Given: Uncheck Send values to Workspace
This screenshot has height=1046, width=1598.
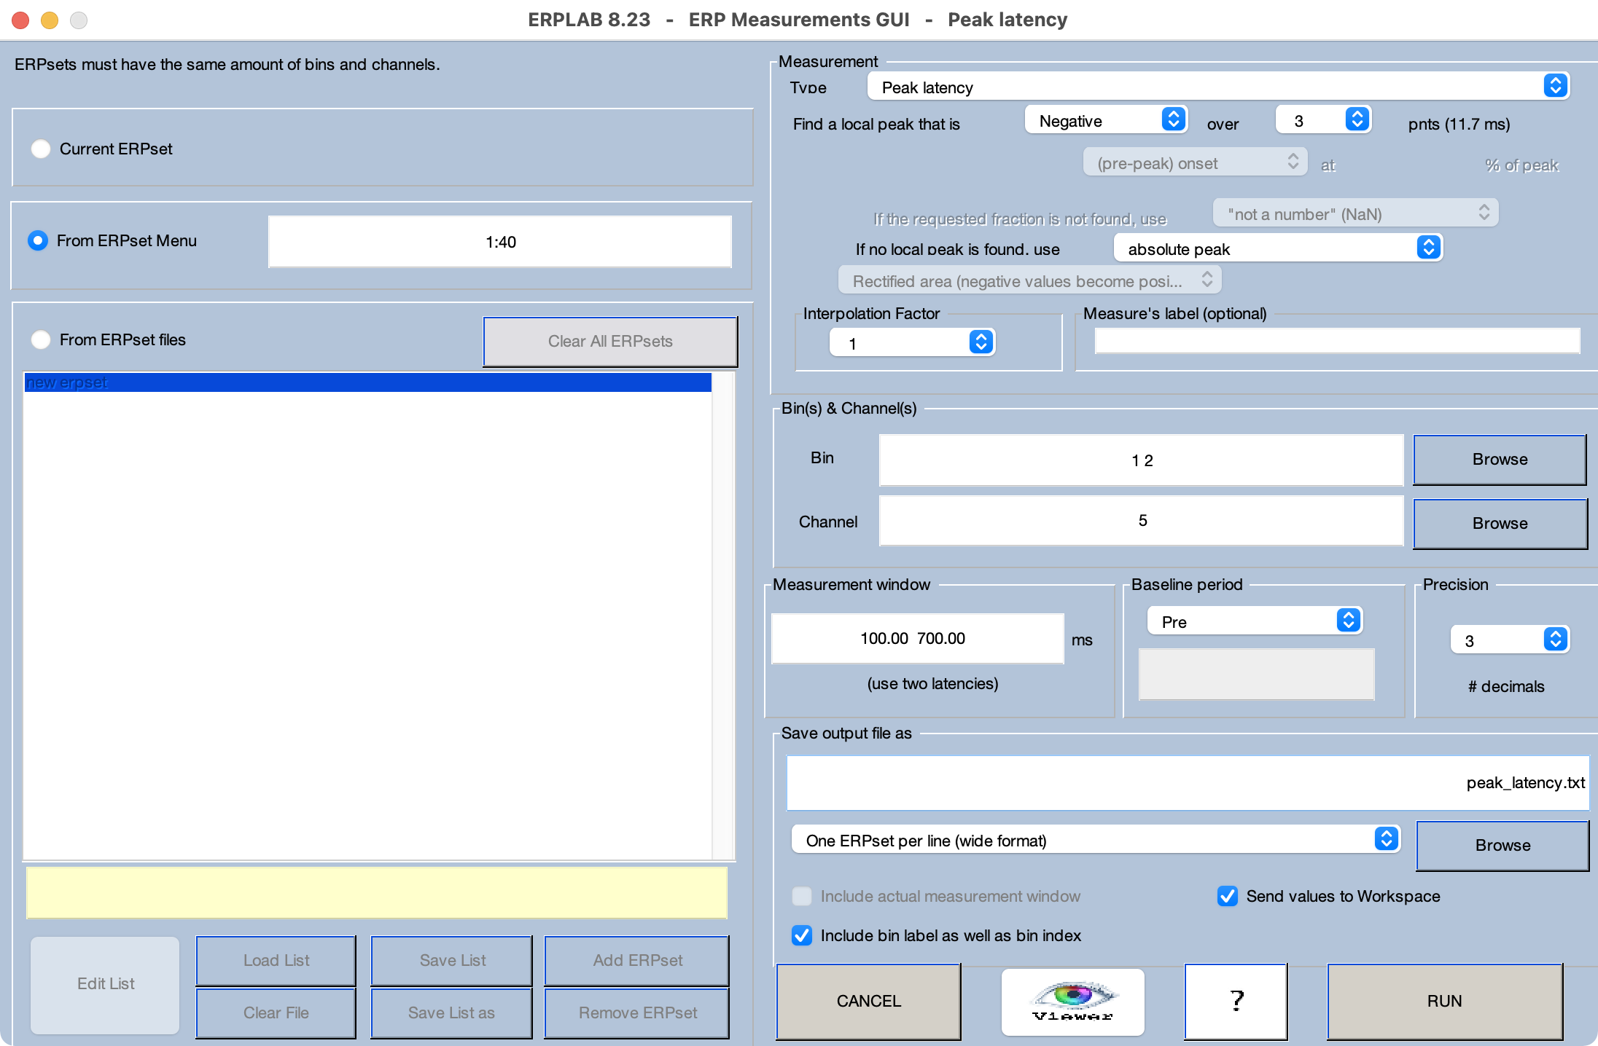Looking at the screenshot, I should pos(1228,896).
